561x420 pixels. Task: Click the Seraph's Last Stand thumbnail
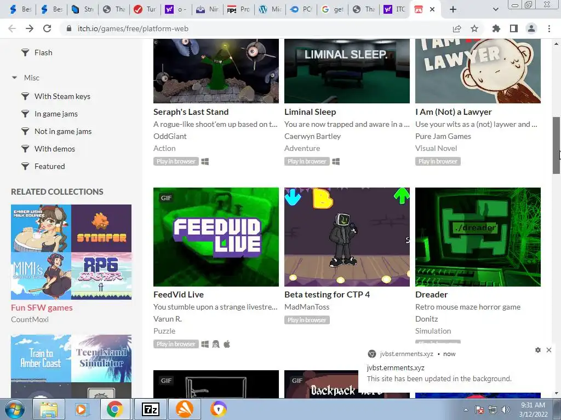pyautogui.click(x=216, y=71)
